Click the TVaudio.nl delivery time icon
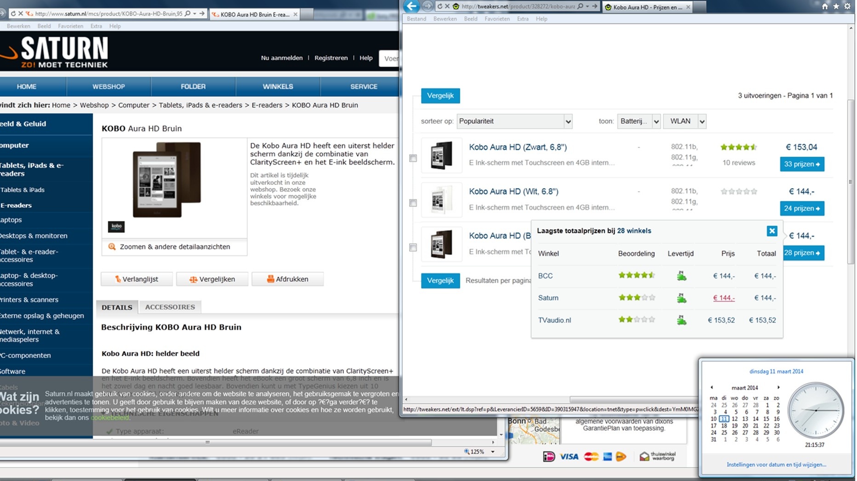 (x=681, y=320)
